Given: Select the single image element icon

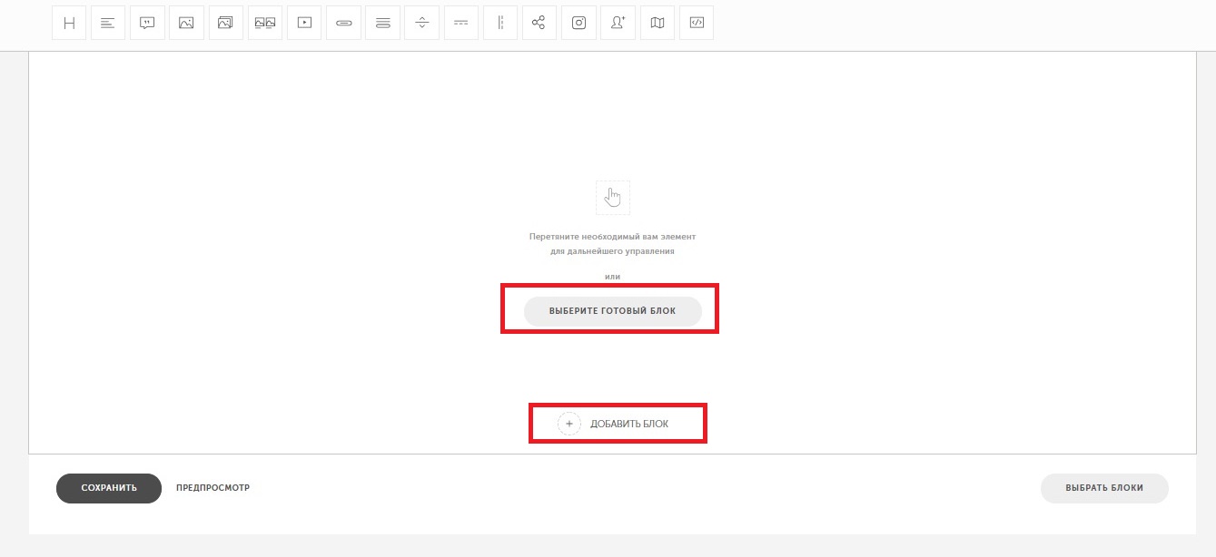Looking at the screenshot, I should (186, 23).
